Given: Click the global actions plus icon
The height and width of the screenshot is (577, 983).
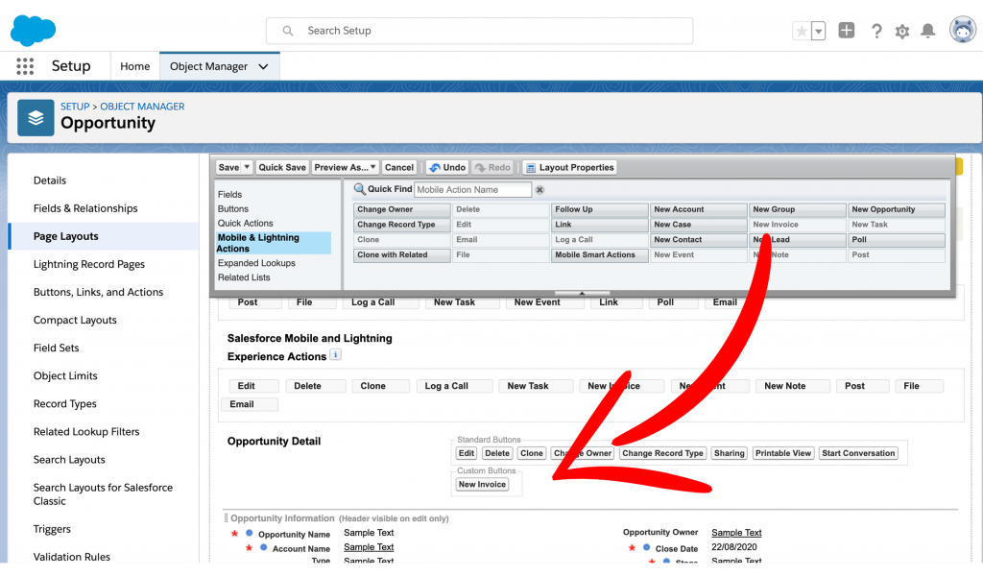Looking at the screenshot, I should click(847, 30).
